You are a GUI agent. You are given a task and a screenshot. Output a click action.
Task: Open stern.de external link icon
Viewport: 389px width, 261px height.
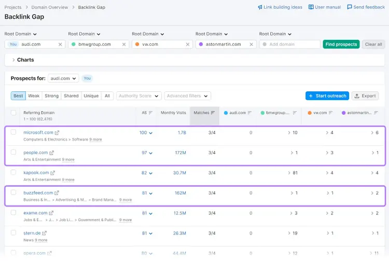tap(45, 233)
